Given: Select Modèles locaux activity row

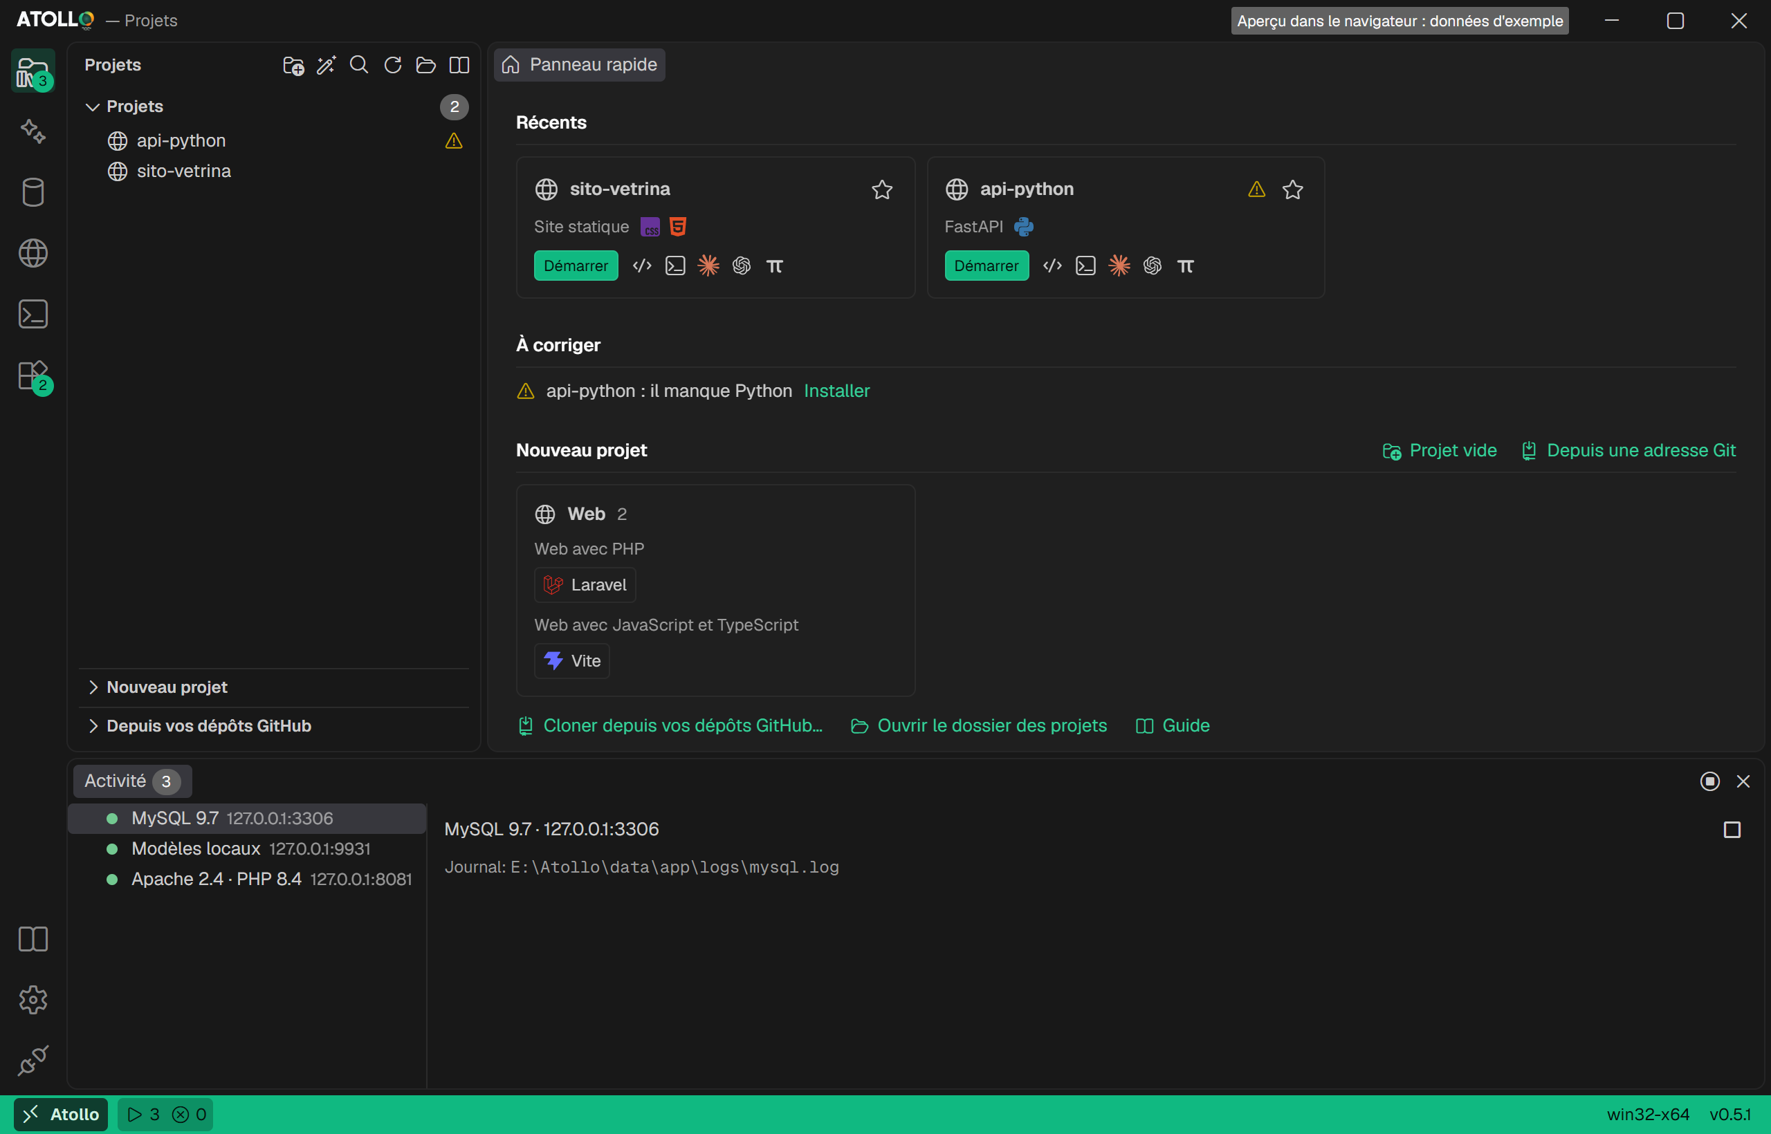Looking at the screenshot, I should tap(247, 849).
